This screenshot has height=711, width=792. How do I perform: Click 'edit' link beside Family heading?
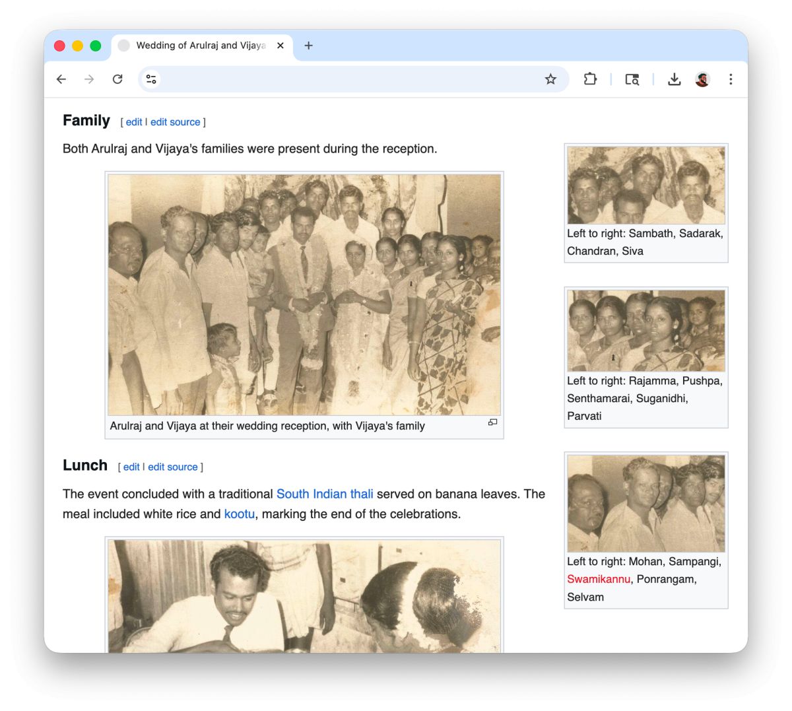point(134,122)
